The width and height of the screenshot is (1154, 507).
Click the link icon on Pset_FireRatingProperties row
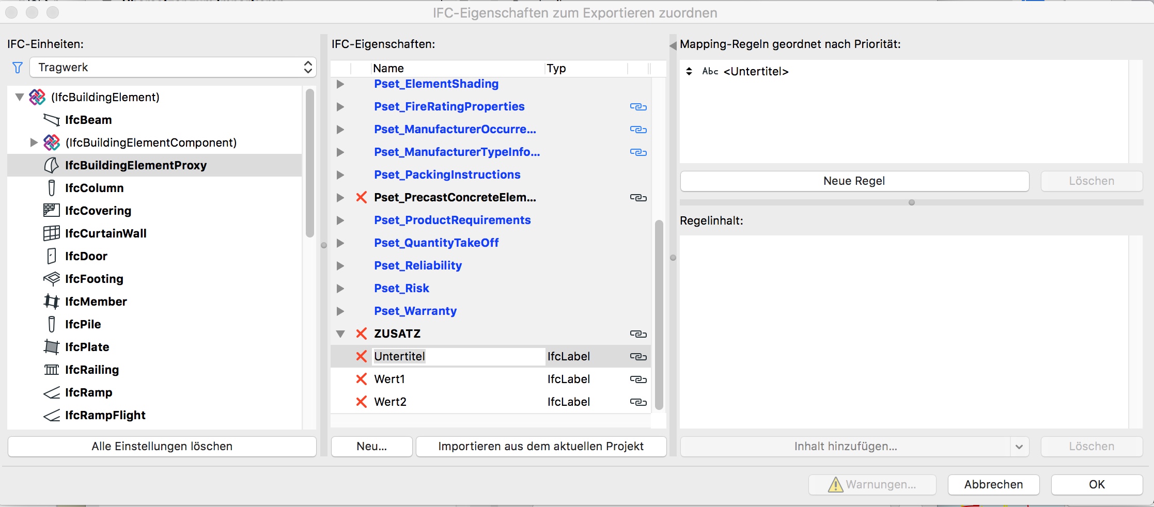[638, 107]
